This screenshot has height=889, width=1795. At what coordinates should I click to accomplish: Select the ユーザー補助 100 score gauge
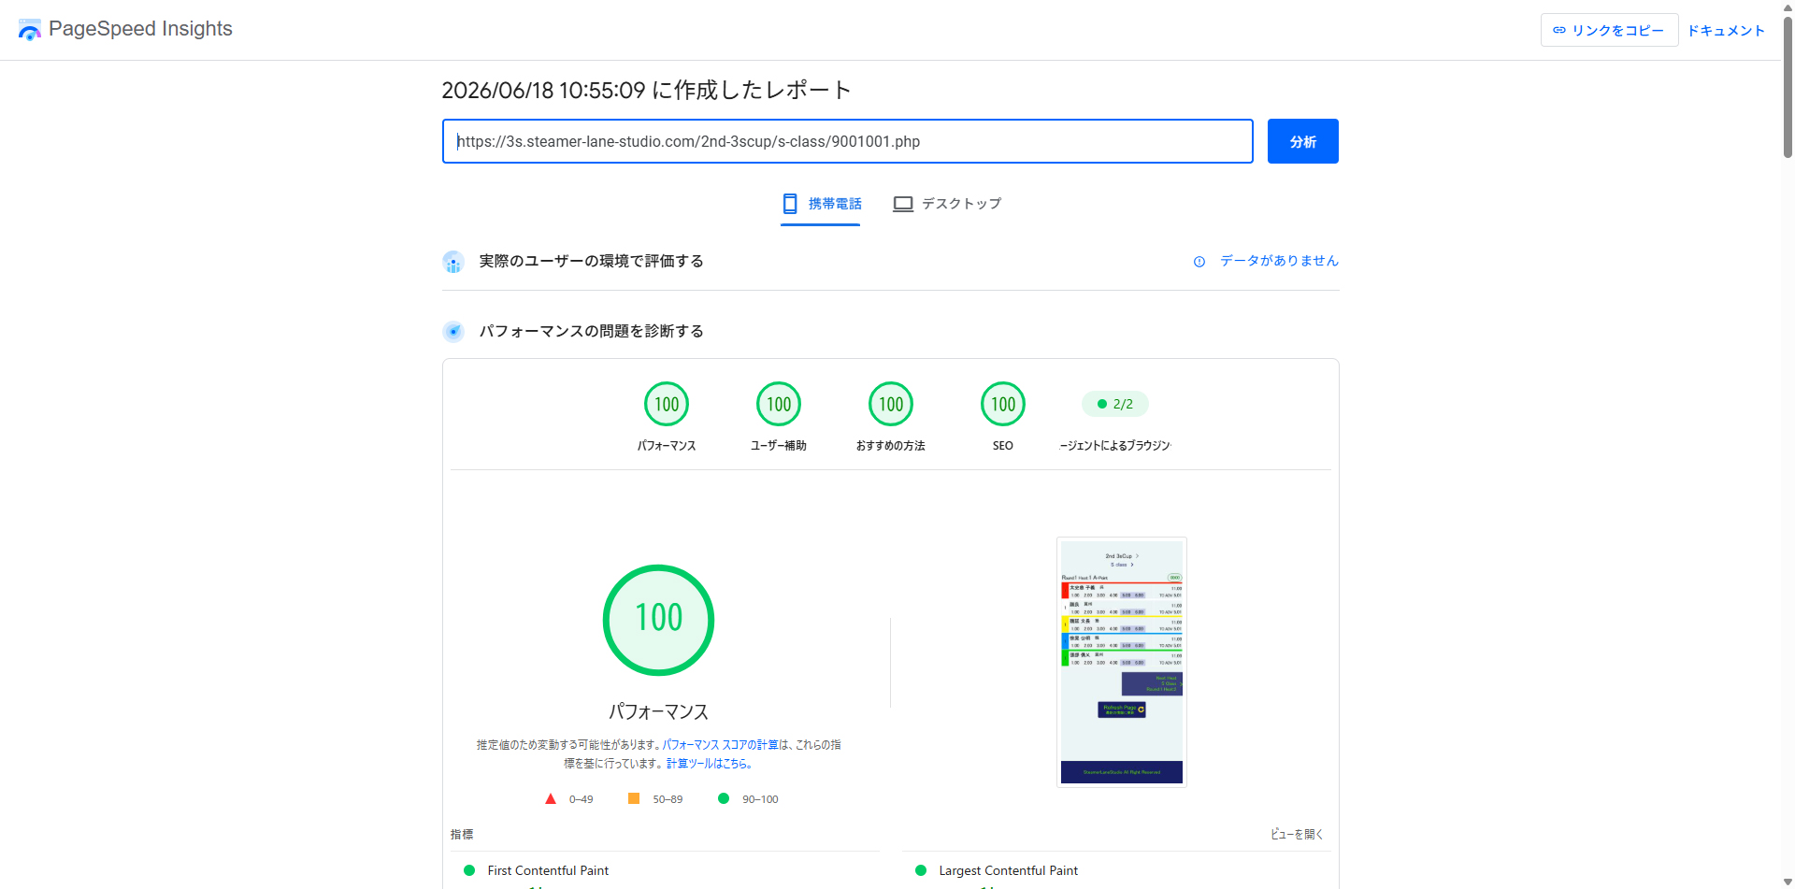[779, 404]
